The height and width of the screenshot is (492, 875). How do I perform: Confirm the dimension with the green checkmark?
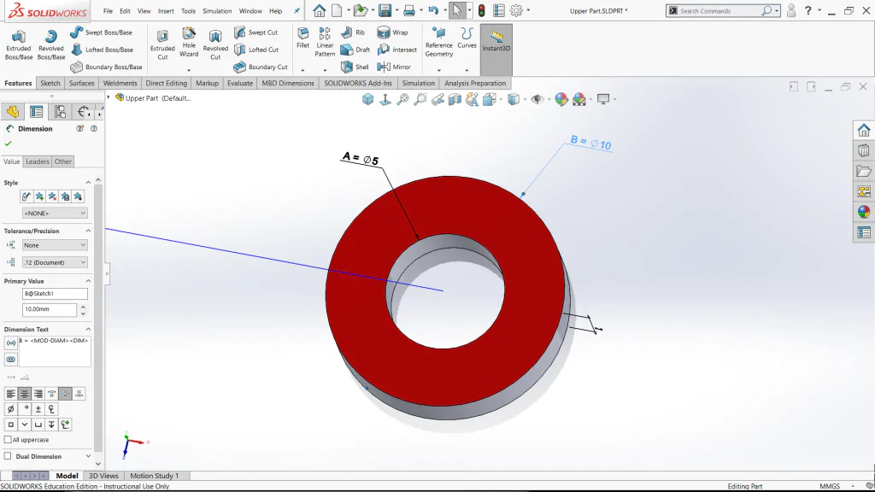tap(9, 143)
